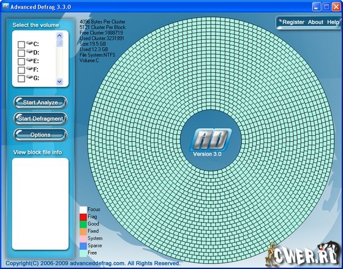Viewport: 343px width, 269px height.
Task: Click the C: drive icon
Action: tap(29, 43)
